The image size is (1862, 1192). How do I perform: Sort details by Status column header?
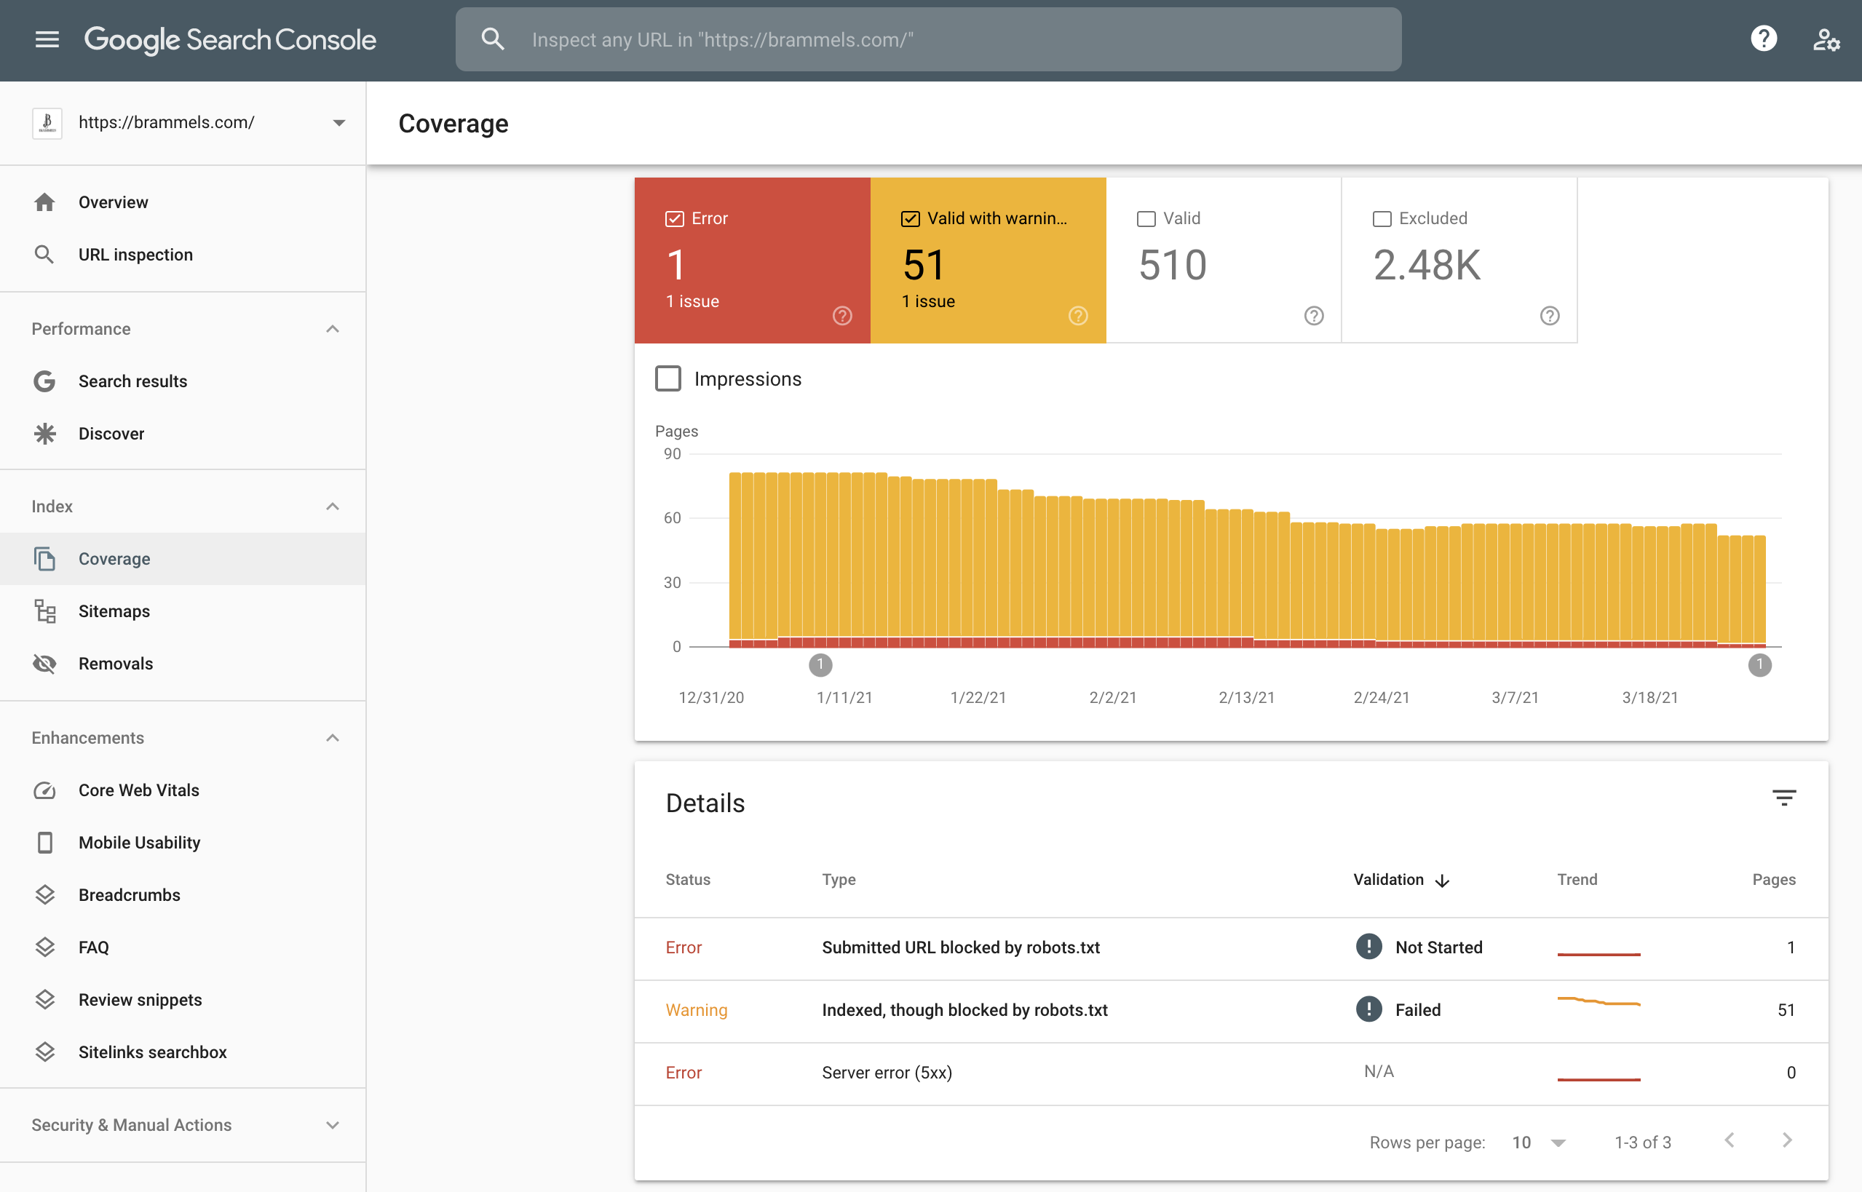[x=687, y=880]
